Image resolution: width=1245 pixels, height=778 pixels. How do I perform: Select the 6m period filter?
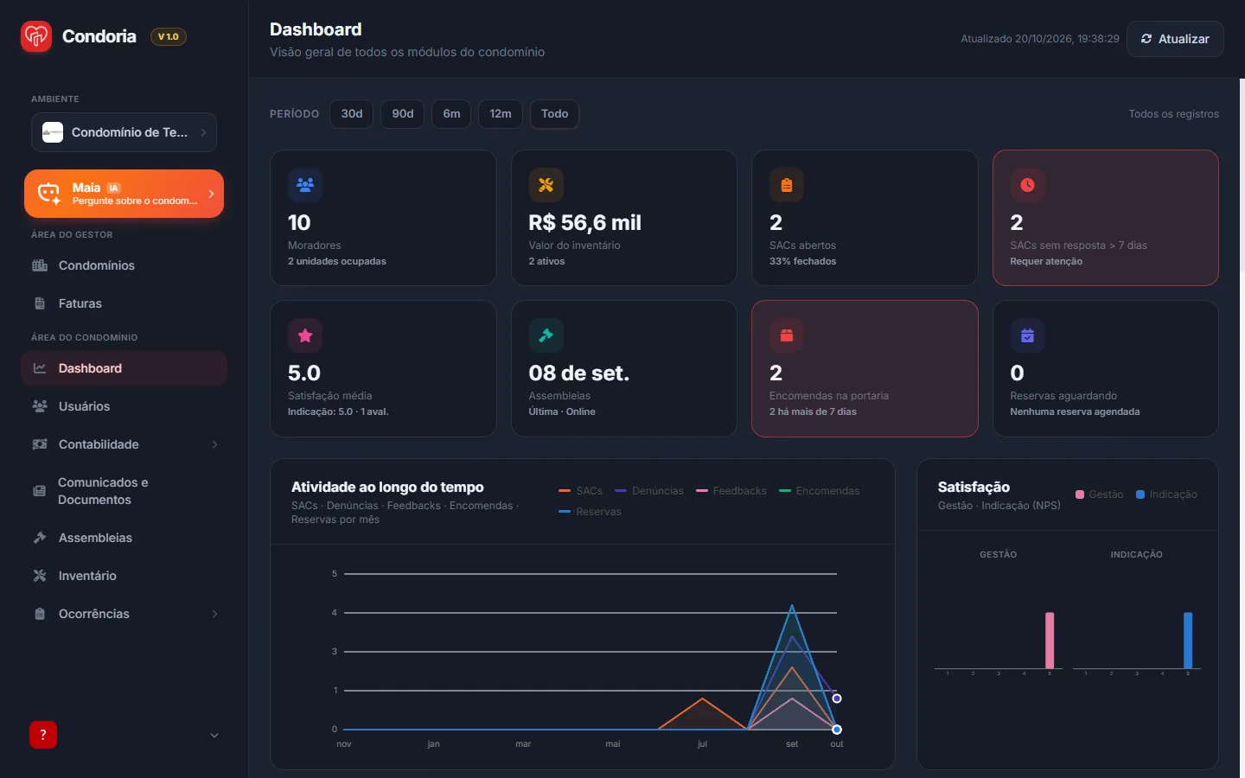click(451, 114)
